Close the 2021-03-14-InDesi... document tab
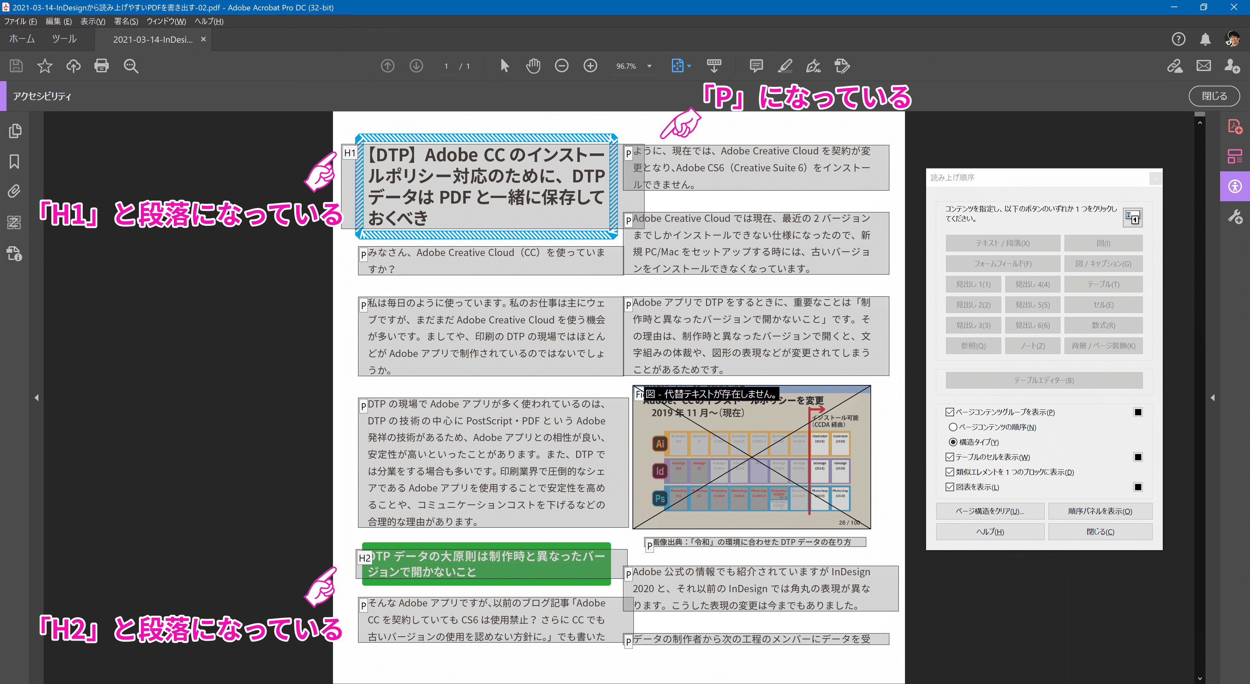 point(203,39)
